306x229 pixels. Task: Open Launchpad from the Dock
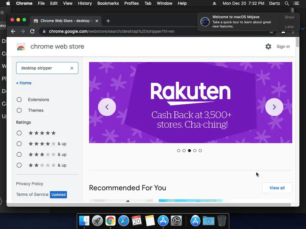[x=97, y=221]
